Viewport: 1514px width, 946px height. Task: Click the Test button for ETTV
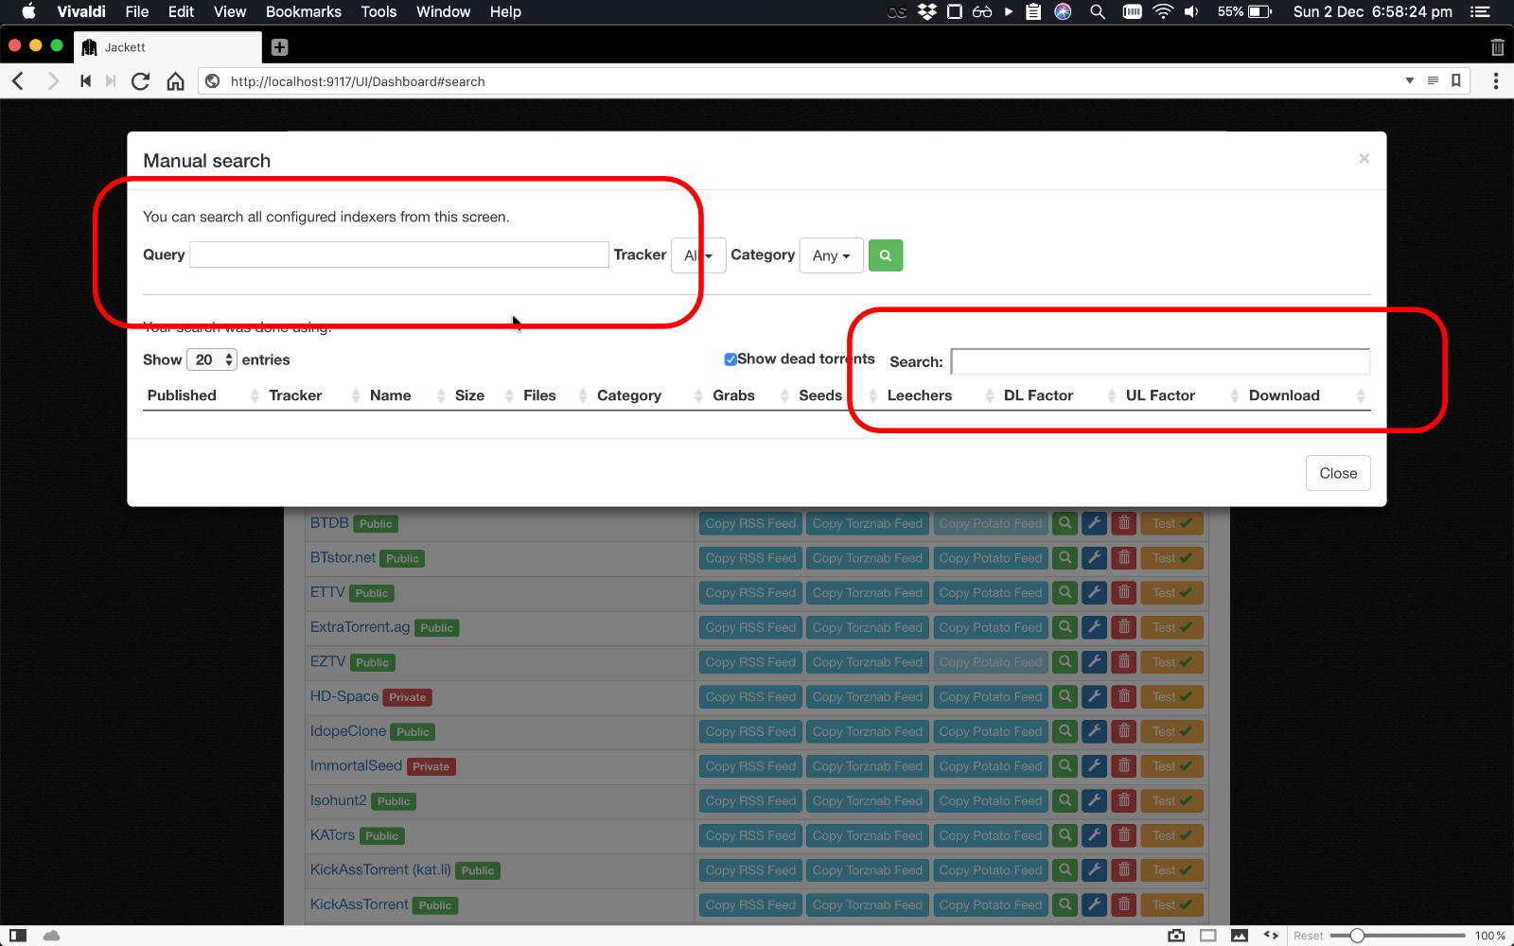[x=1171, y=593]
